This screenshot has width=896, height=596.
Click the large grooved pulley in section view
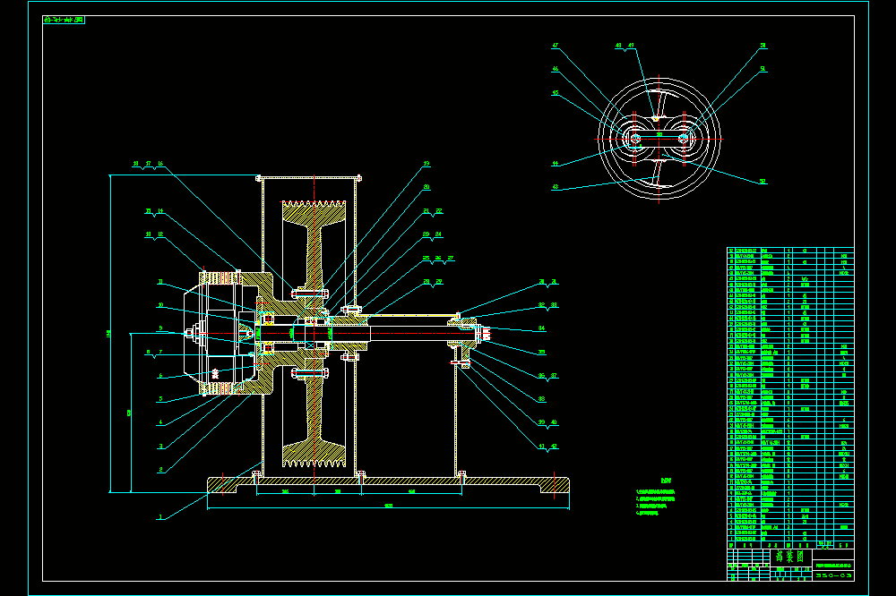tap(314, 334)
